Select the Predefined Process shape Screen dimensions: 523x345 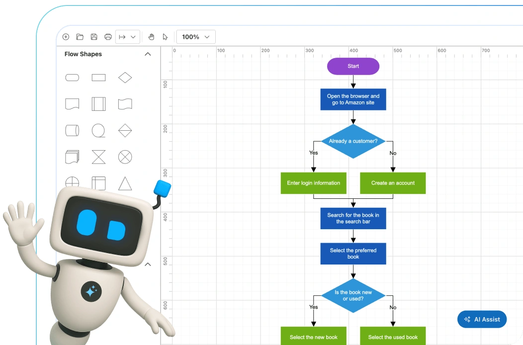pos(98,104)
